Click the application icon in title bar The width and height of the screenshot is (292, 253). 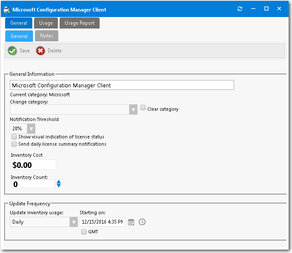[7, 10]
